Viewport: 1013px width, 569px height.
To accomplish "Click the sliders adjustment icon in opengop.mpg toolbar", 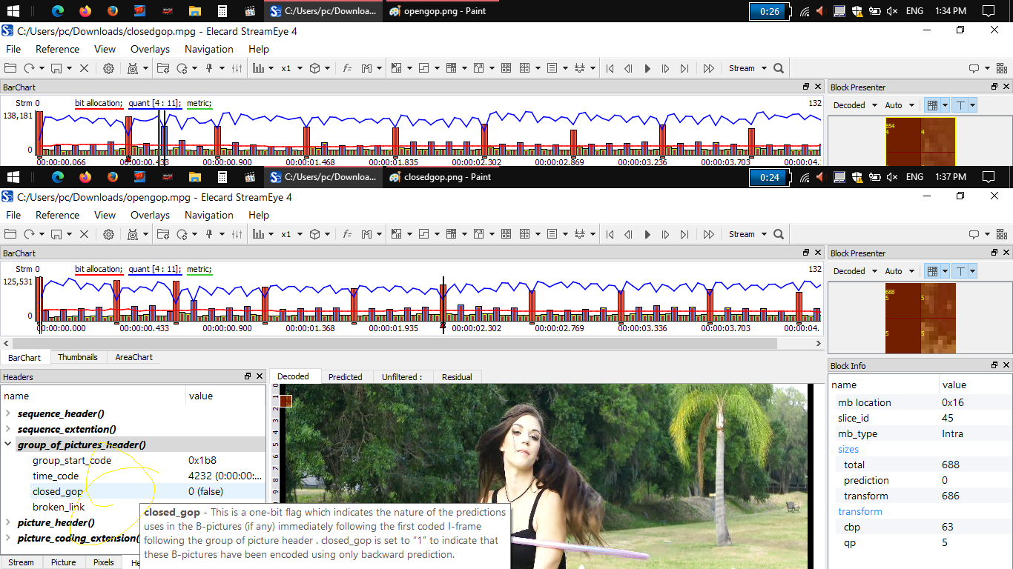I will (237, 234).
